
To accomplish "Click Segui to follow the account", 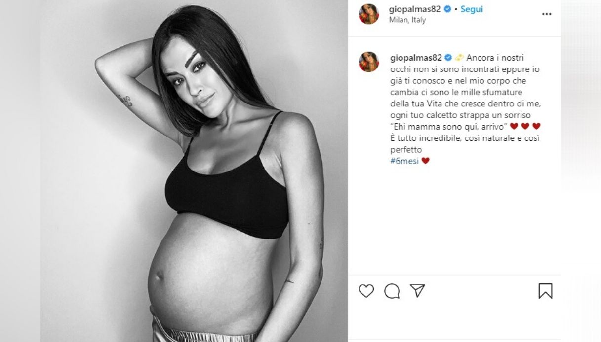I will click(x=472, y=9).
